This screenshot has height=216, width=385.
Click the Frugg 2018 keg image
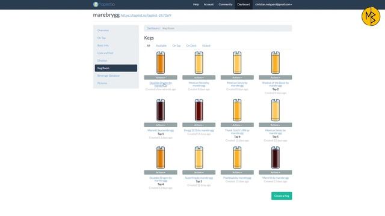coord(199,110)
